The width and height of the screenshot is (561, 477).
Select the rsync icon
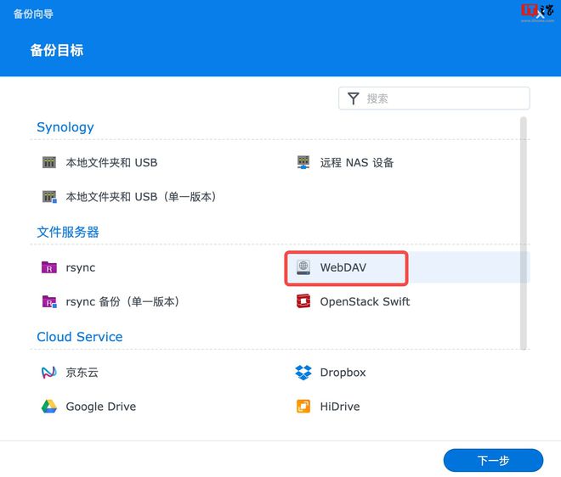pos(49,267)
